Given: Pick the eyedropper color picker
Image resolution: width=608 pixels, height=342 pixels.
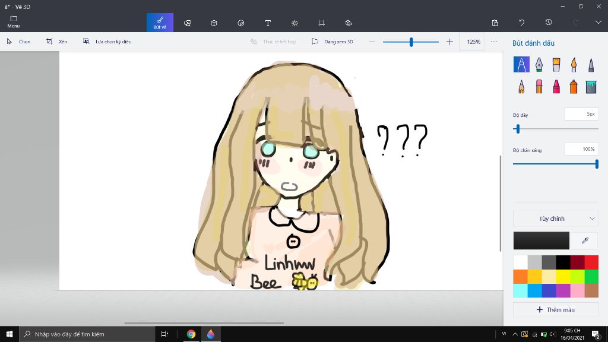Looking at the screenshot, I should (585, 240).
